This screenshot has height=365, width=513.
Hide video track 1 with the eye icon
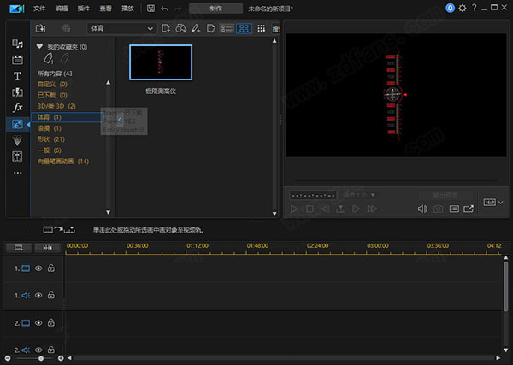pyautogui.click(x=38, y=268)
